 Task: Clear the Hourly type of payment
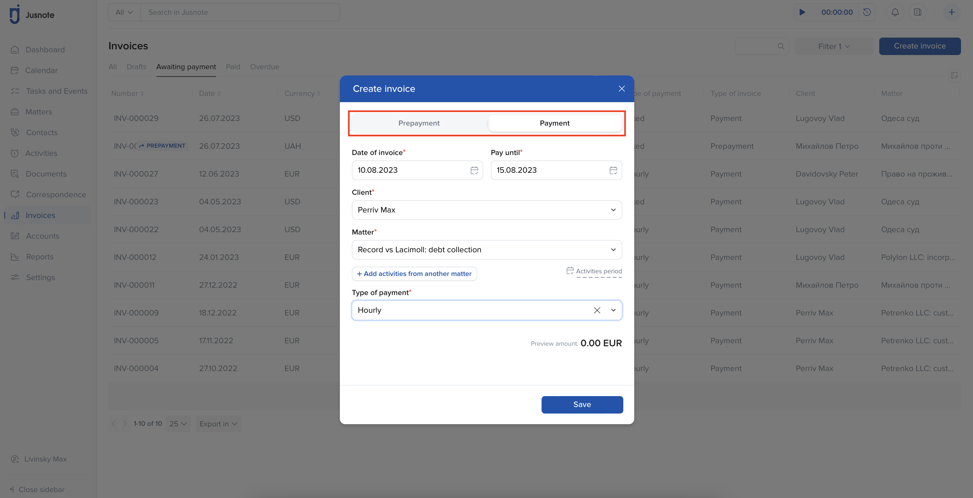(x=597, y=310)
